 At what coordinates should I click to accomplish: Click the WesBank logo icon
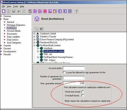41,48
